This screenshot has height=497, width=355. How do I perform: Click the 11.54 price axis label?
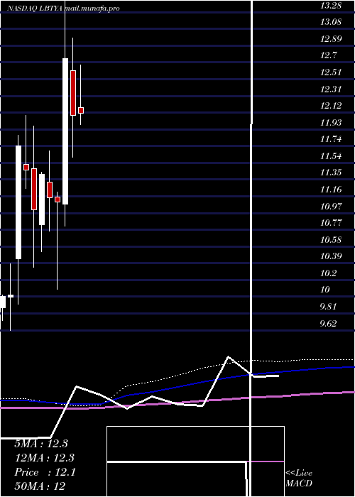[x=331, y=156]
